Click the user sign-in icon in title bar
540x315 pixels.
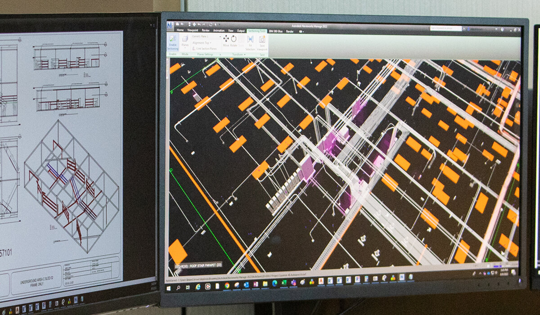click(x=469, y=29)
